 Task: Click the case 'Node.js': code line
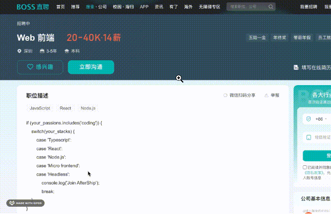pyautogui.click(x=51, y=157)
